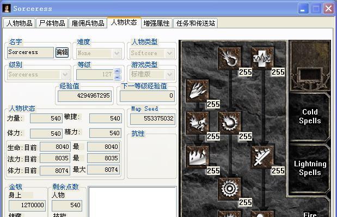This screenshot has width=337, height=217.
Task: Click the 名字 field containing Sorceress
Action: tap(30, 52)
